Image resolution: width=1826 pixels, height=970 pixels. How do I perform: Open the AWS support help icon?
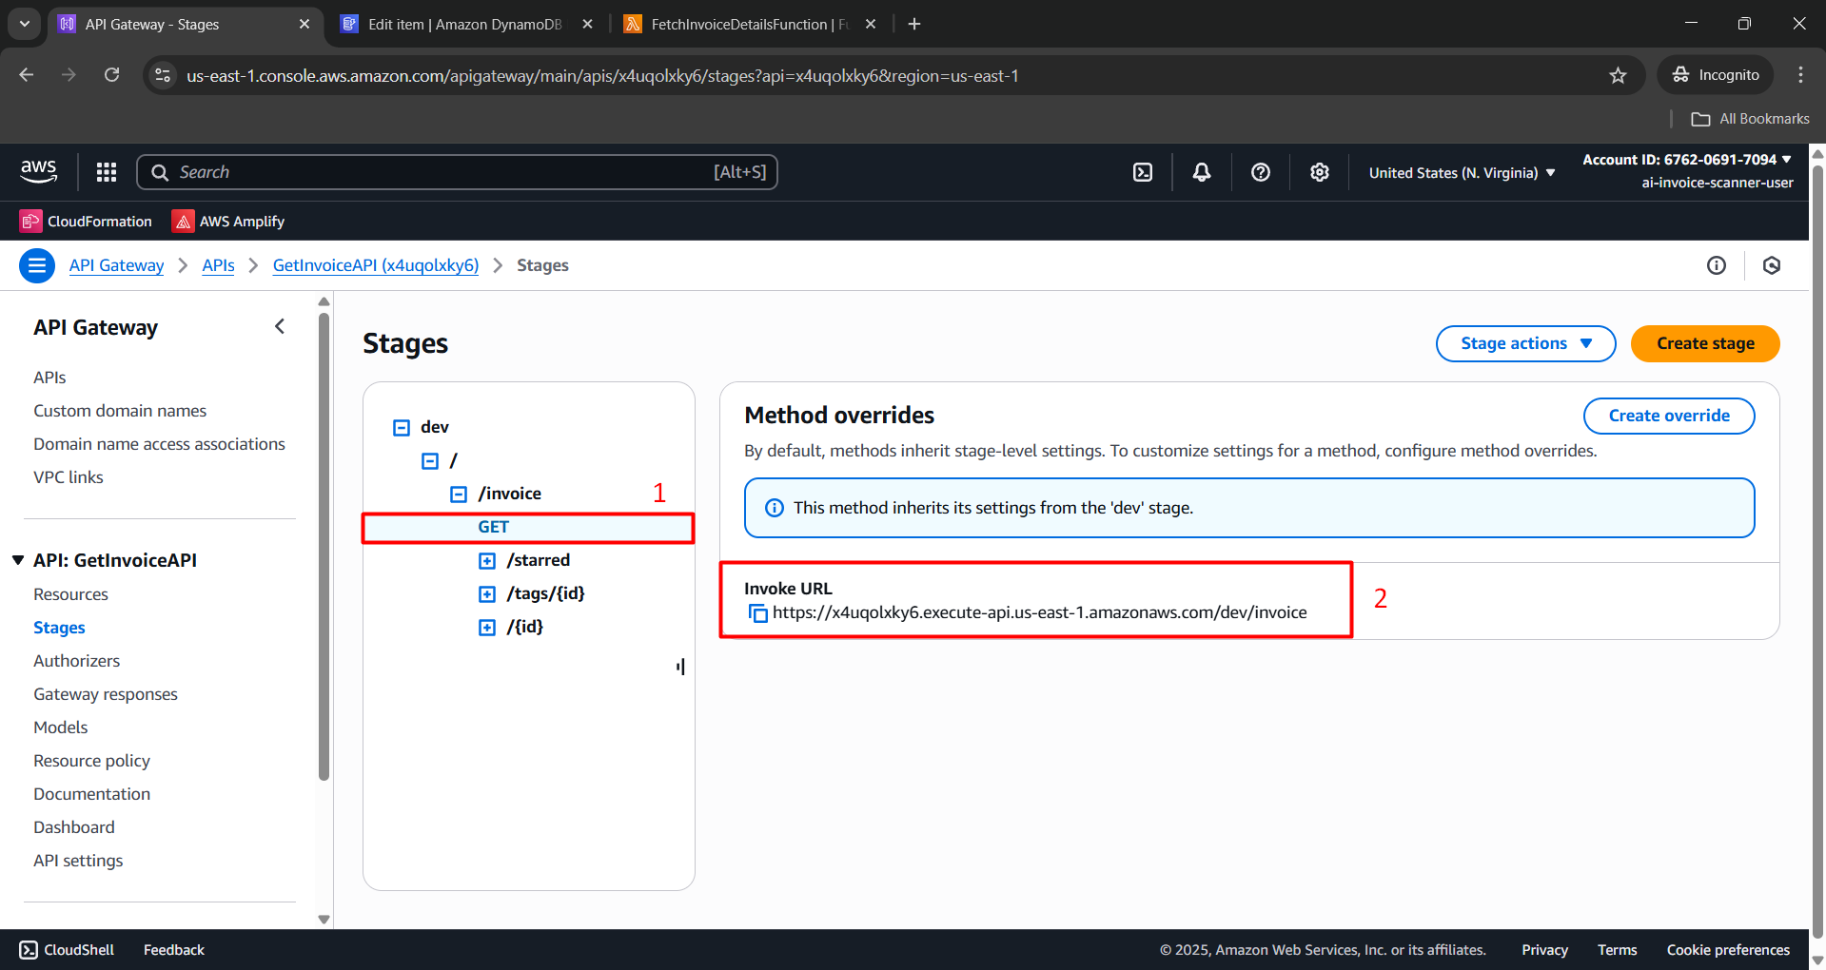1261,172
